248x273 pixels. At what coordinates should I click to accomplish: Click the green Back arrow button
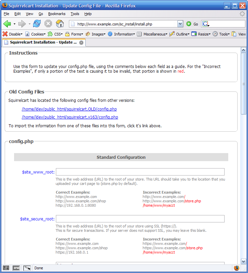(7, 24)
